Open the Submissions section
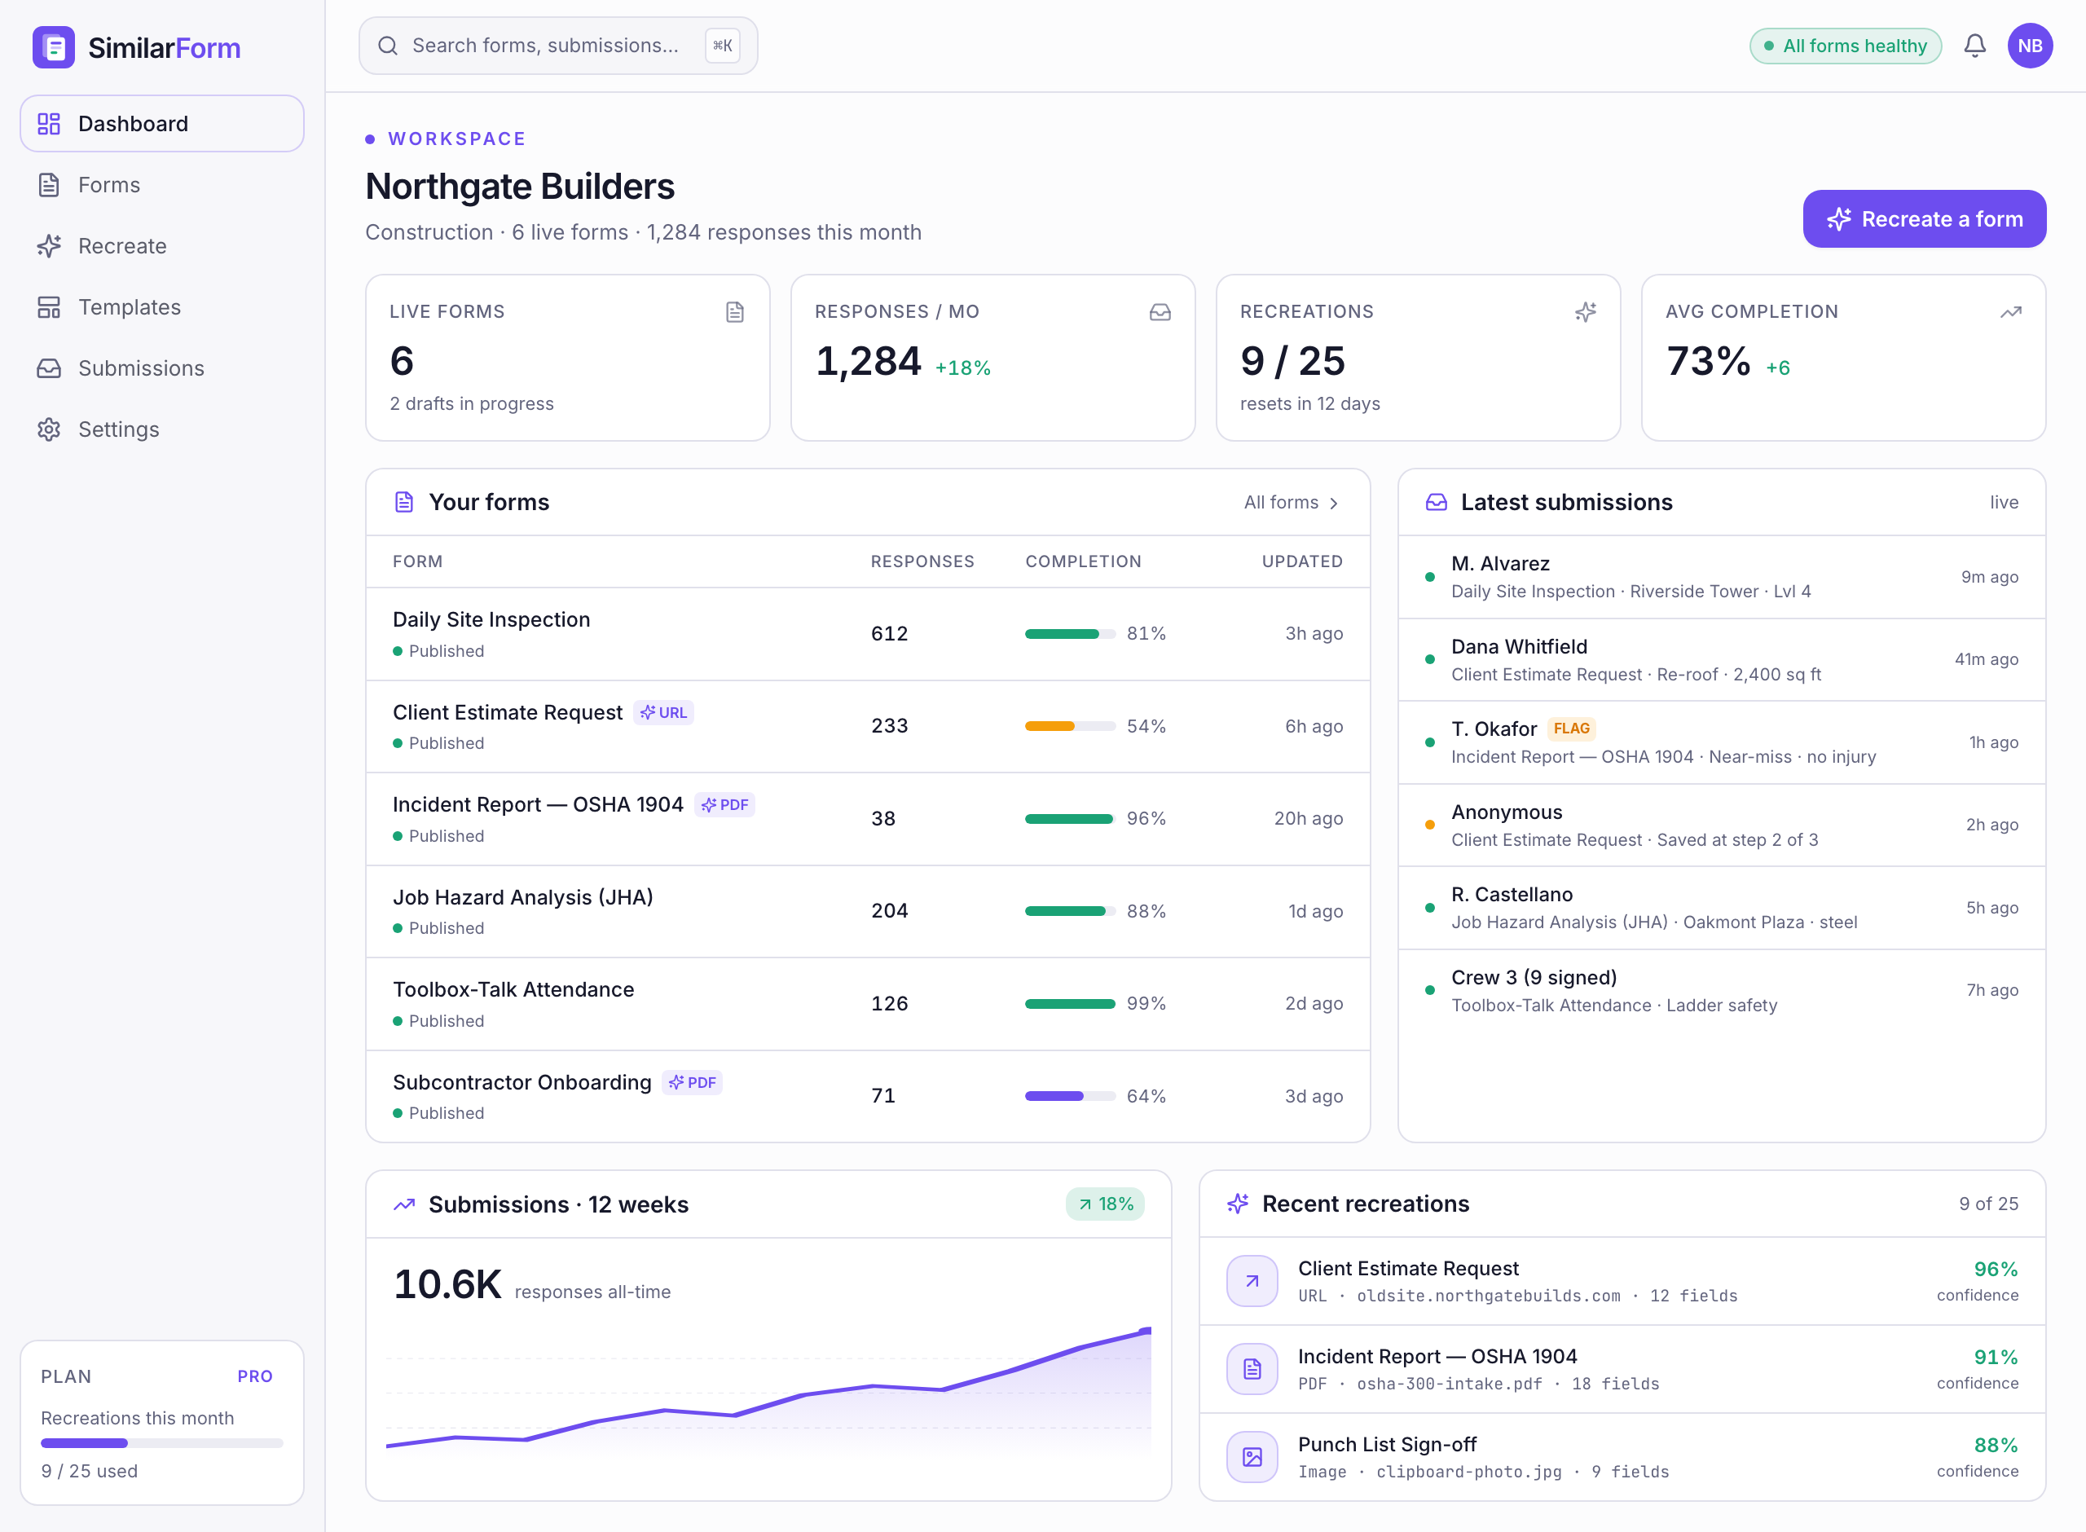The width and height of the screenshot is (2086, 1532). 162,368
